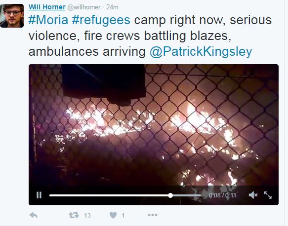Screen dimensions: 288x226
Task: Like the tweet with the heart icon
Action: tap(113, 215)
